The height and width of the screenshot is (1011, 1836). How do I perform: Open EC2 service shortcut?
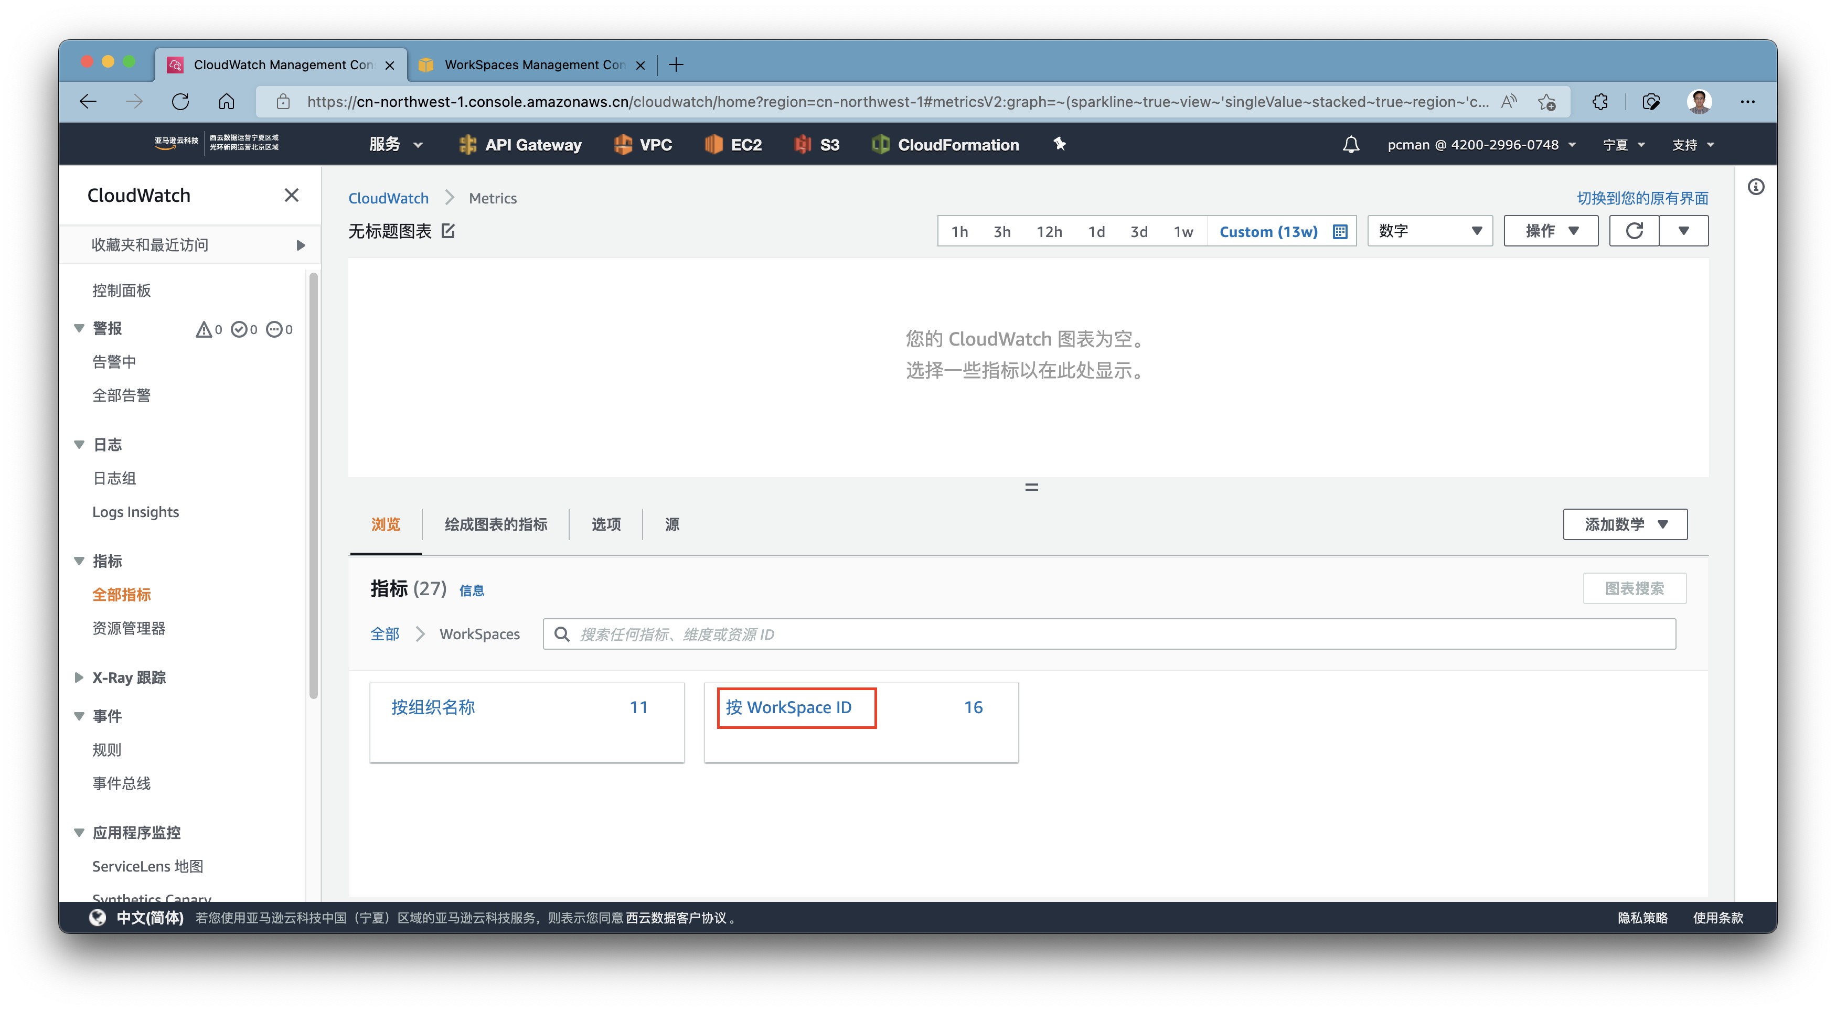click(x=733, y=145)
